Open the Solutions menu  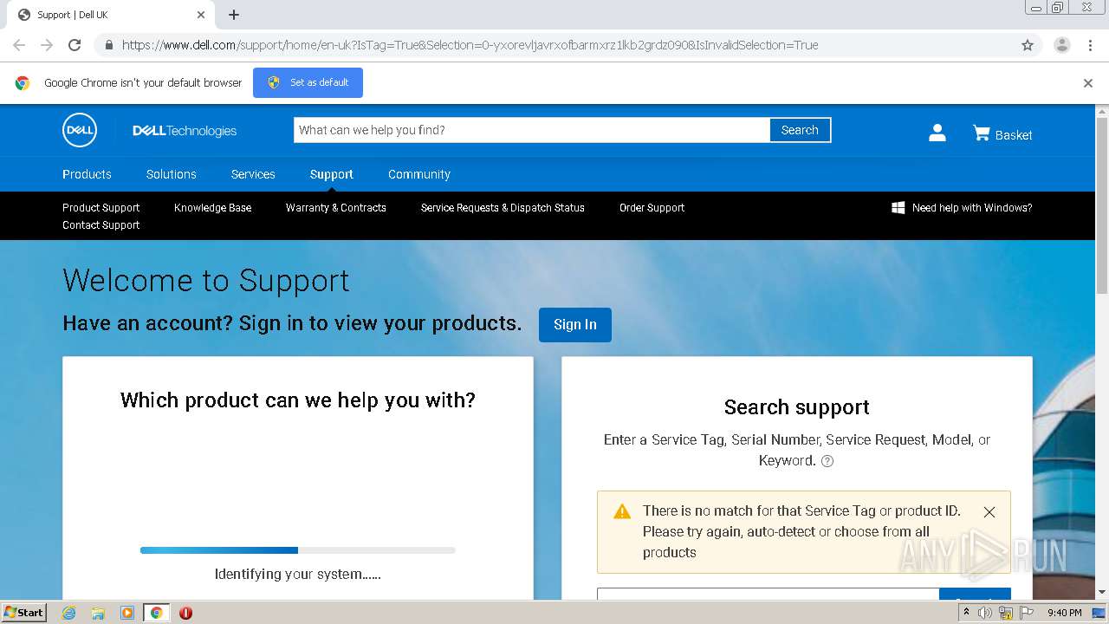[x=172, y=174]
